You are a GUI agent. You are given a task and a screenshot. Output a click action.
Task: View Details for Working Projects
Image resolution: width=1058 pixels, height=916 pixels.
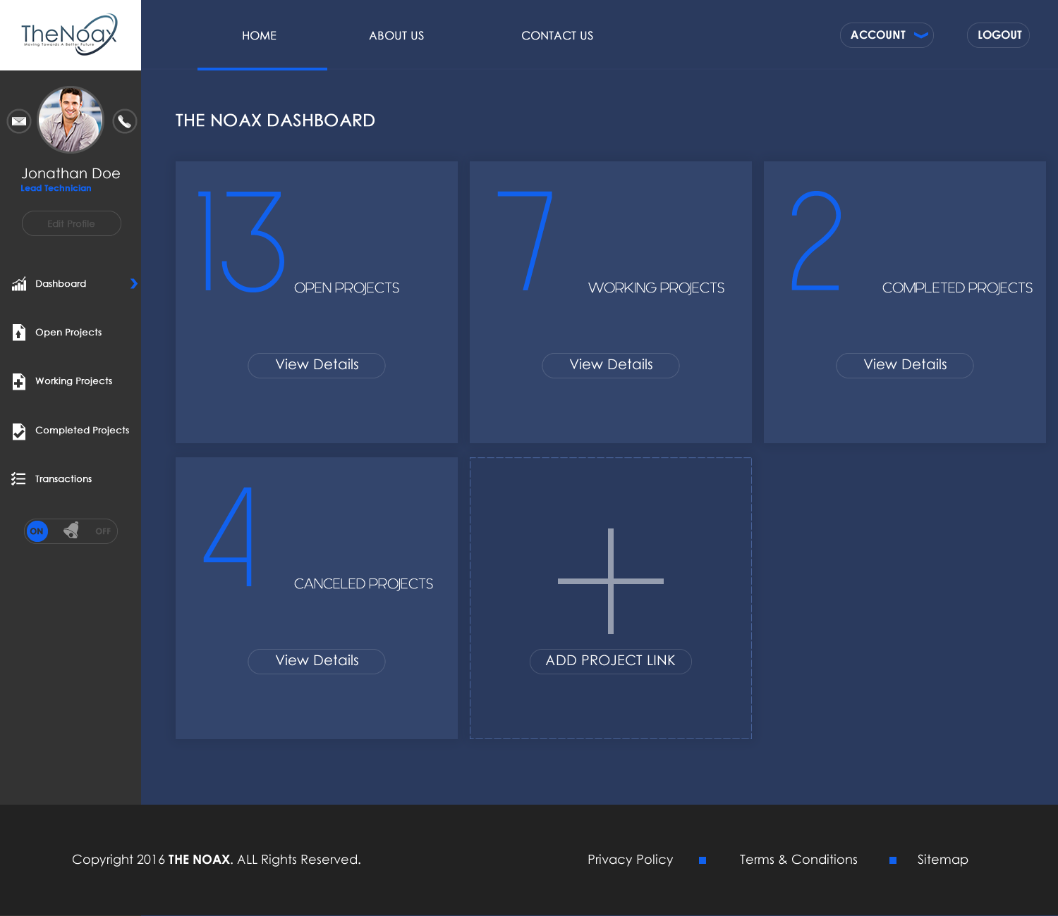(x=610, y=365)
